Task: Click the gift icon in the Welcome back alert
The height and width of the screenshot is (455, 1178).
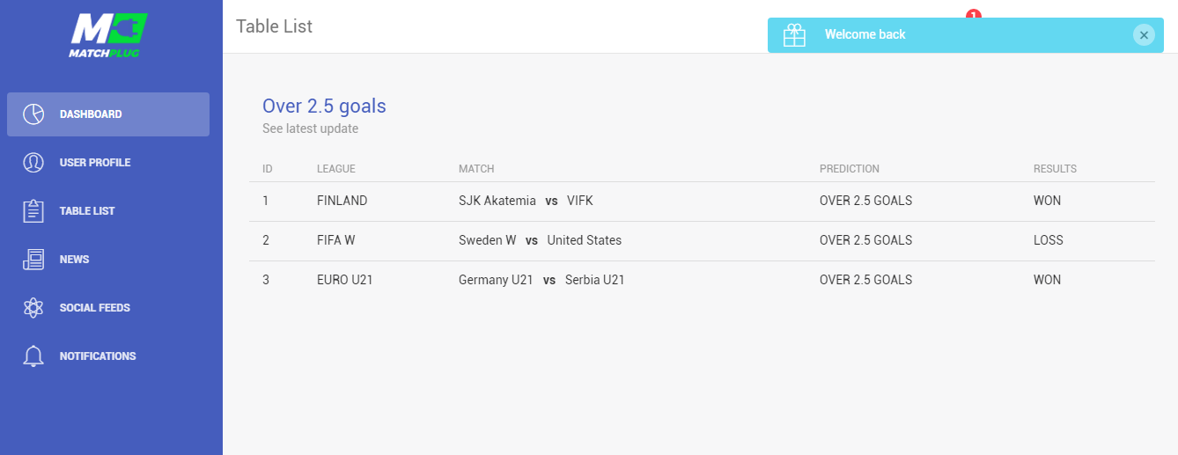Action: click(x=794, y=35)
